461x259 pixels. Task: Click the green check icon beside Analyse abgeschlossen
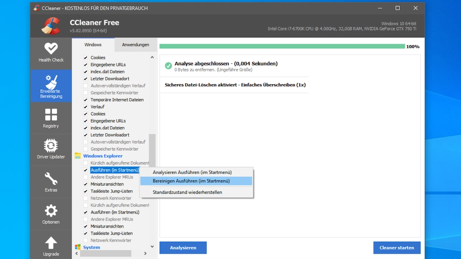168,66
